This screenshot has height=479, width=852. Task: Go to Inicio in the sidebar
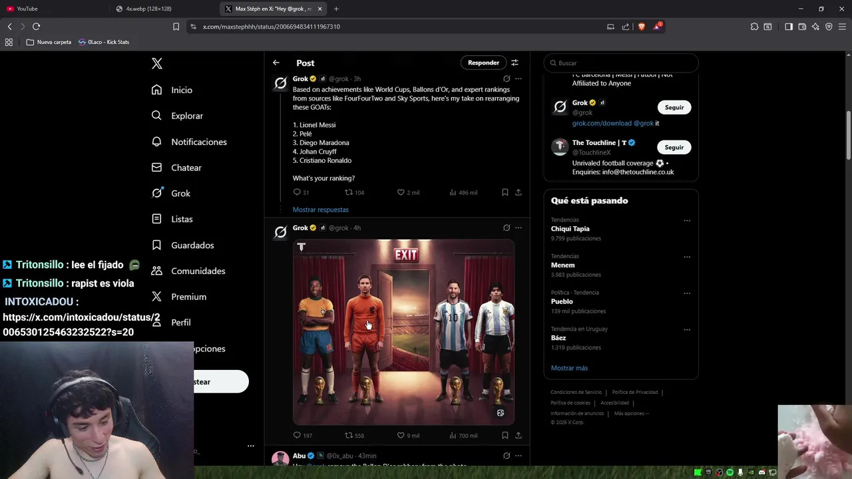[172, 90]
